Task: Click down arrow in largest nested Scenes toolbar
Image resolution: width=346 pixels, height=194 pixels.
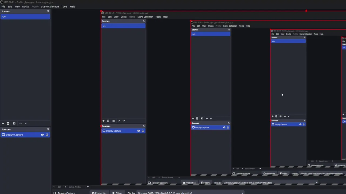Action: [124, 121]
